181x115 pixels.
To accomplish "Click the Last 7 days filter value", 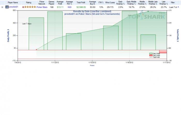I will [173, 7].
